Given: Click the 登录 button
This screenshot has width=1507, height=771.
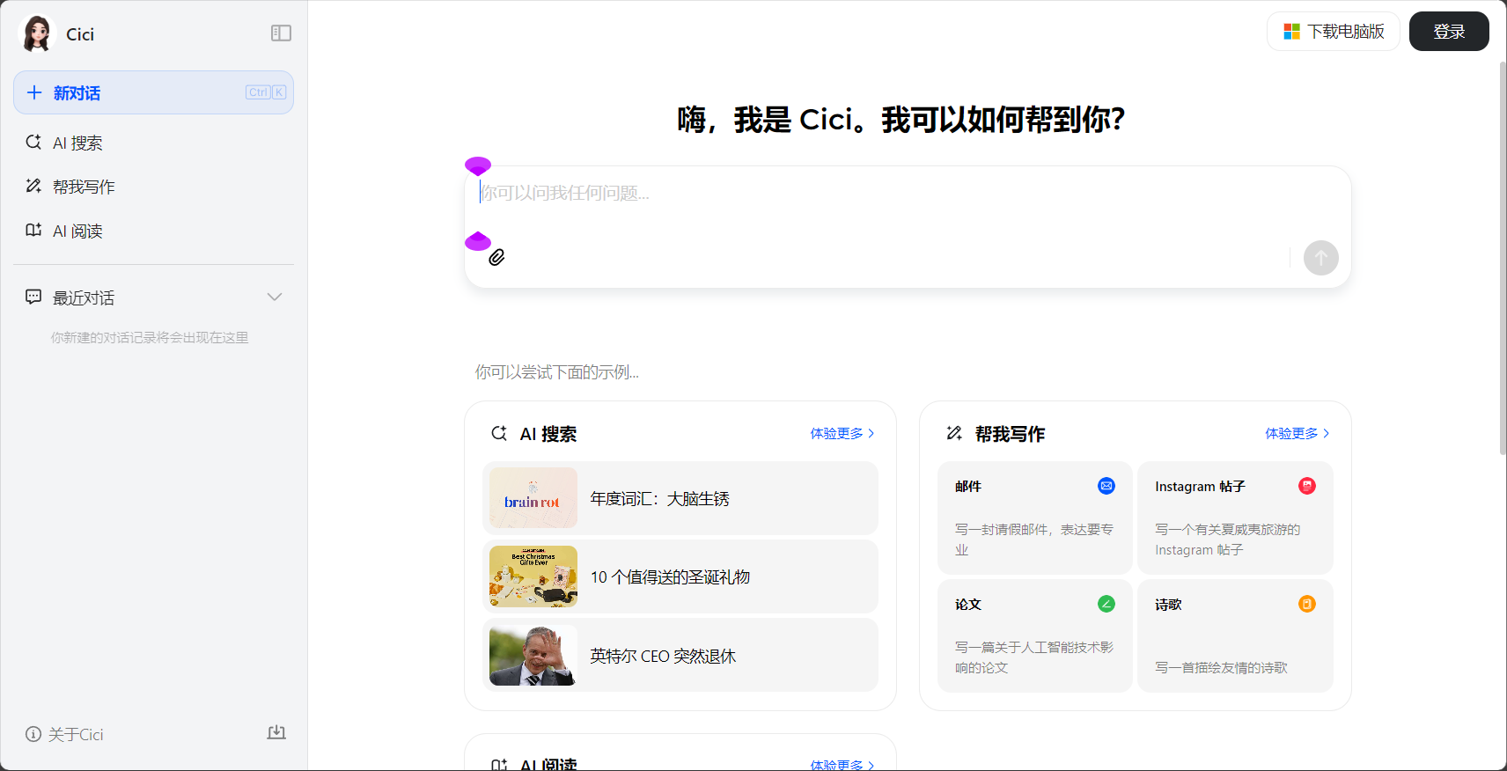Looking at the screenshot, I should pos(1449,32).
